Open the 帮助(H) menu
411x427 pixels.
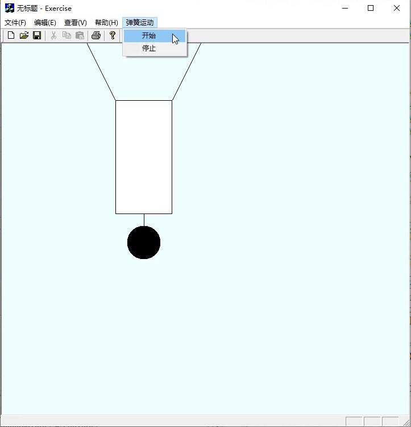coord(106,23)
